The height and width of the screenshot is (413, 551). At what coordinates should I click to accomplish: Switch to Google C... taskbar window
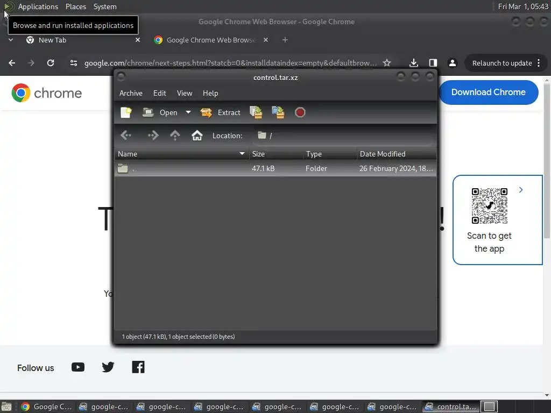pos(46,407)
